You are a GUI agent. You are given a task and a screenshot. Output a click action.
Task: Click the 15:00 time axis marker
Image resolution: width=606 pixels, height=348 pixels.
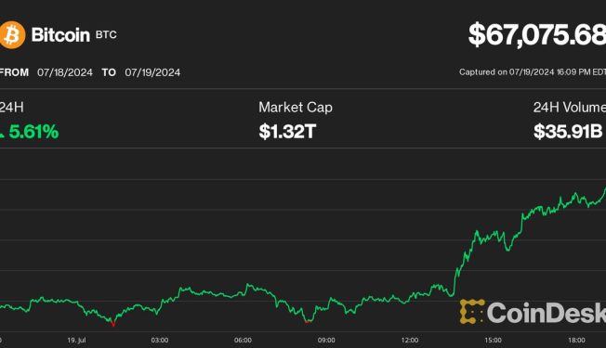(494, 341)
